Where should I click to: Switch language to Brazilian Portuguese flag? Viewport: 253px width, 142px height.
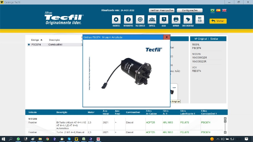pos(212,11)
